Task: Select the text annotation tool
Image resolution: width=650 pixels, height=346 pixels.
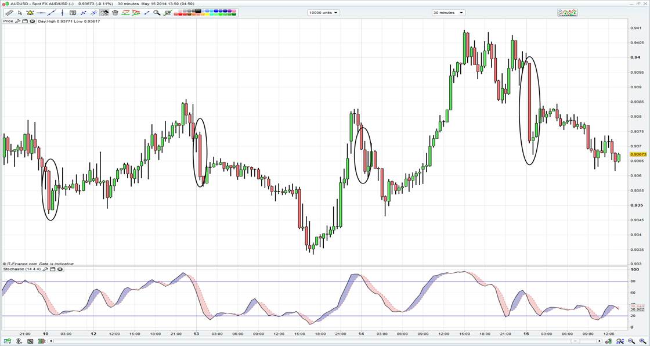Action: (73, 12)
